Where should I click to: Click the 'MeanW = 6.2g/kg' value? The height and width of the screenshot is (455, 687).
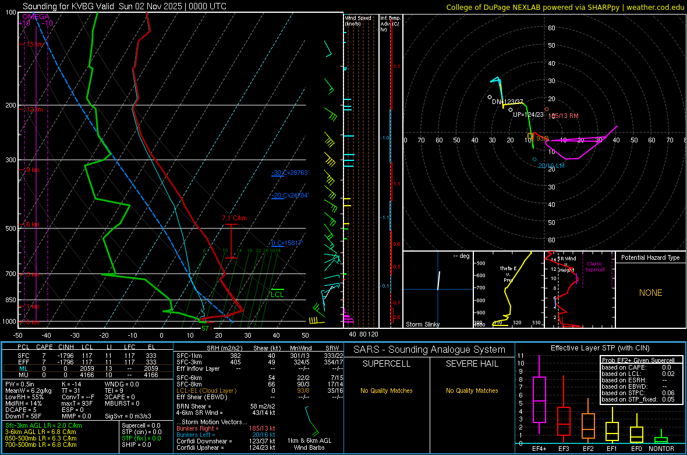28,390
